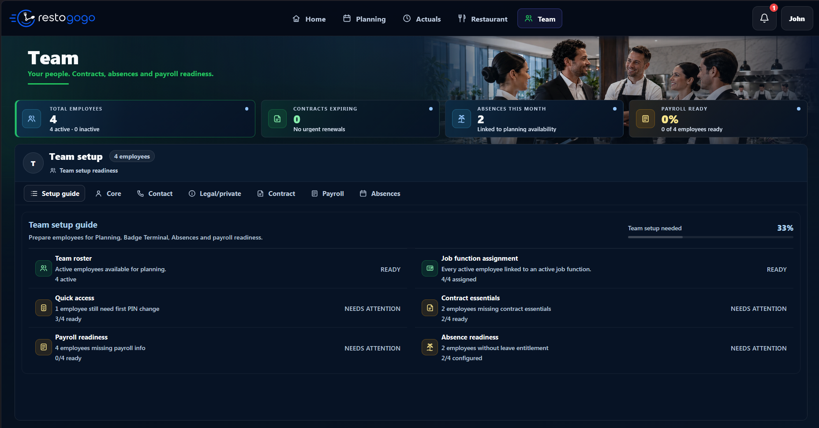Click the '3/4 ready' text
The image size is (819, 428).
[x=68, y=319]
